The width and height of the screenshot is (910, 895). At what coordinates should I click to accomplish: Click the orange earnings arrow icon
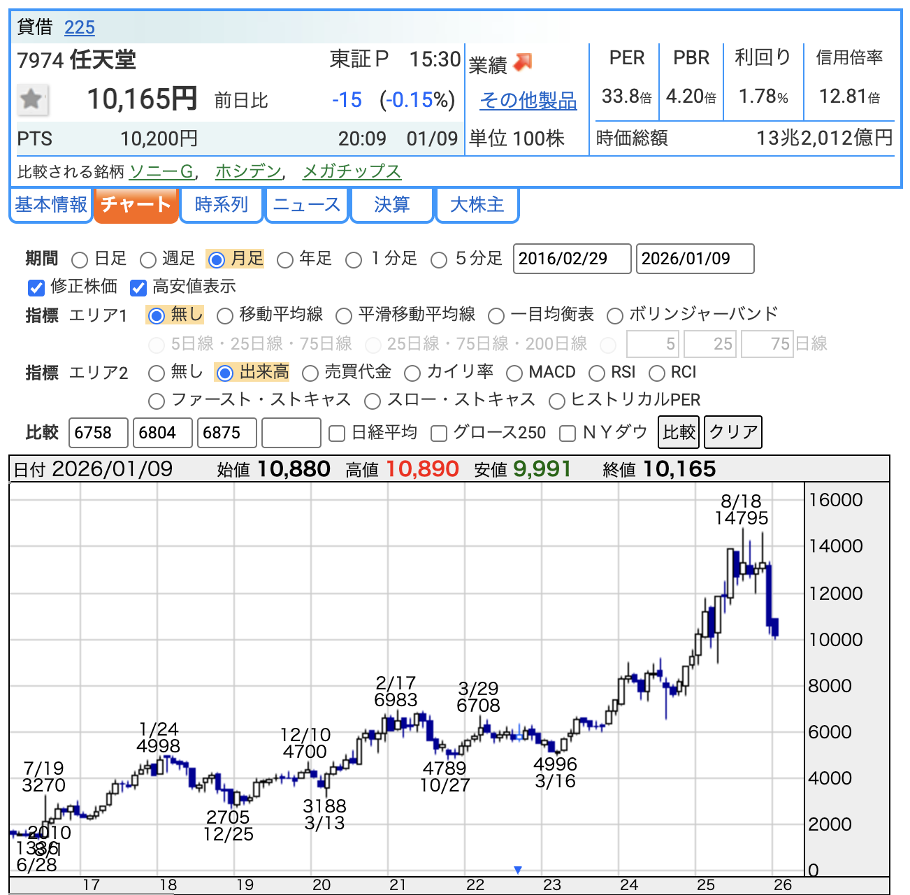522,63
